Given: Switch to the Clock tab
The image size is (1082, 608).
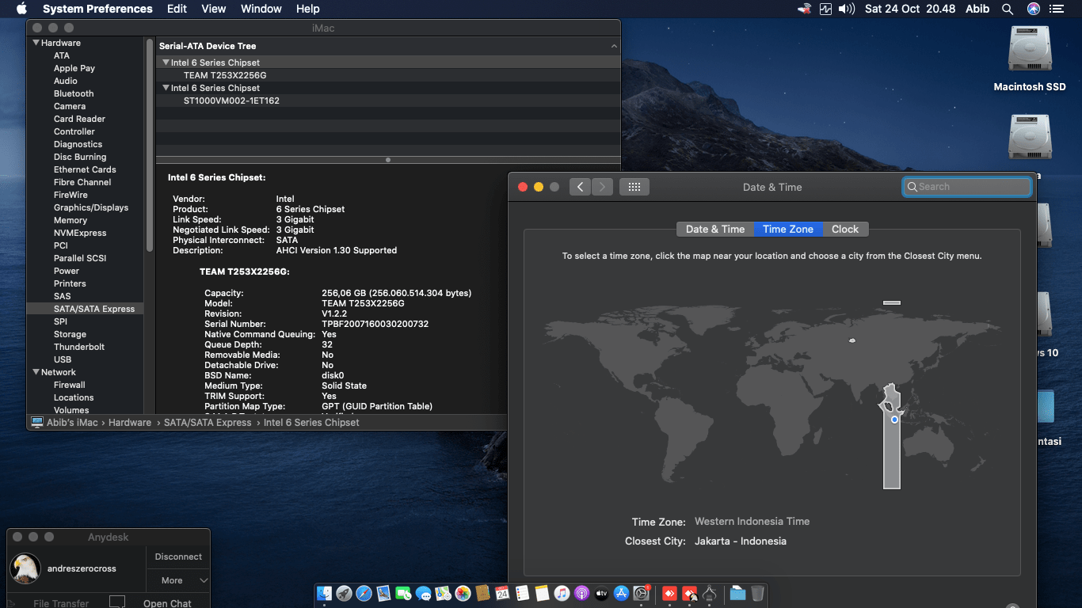Looking at the screenshot, I should 845,229.
